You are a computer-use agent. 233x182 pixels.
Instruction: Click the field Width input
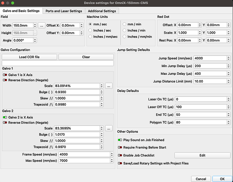pos(23,26)
